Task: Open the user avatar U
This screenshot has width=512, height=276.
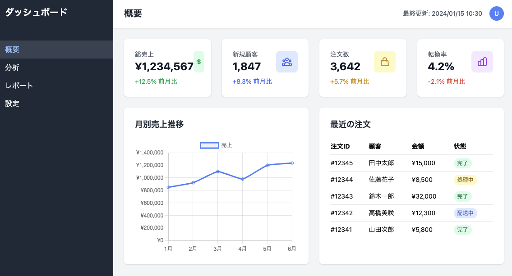Action: [x=496, y=14]
